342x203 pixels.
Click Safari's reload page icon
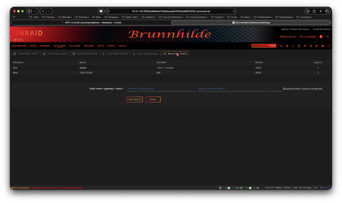tap(234, 11)
